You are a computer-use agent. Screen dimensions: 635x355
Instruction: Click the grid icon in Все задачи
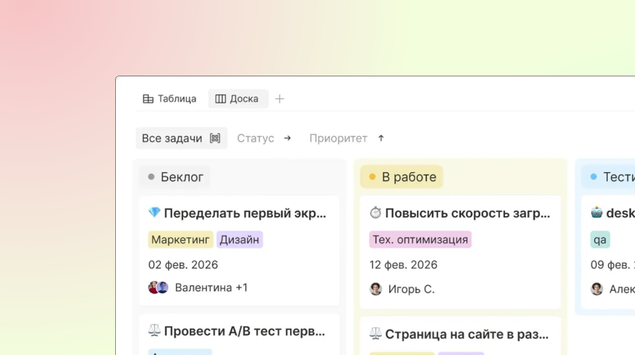(215, 138)
